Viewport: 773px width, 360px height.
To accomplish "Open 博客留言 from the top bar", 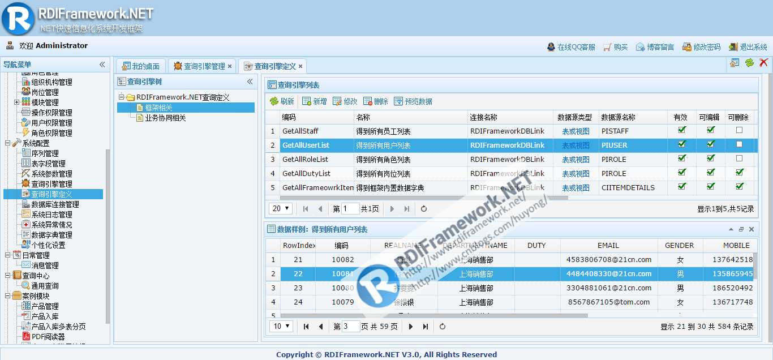I will (655, 47).
